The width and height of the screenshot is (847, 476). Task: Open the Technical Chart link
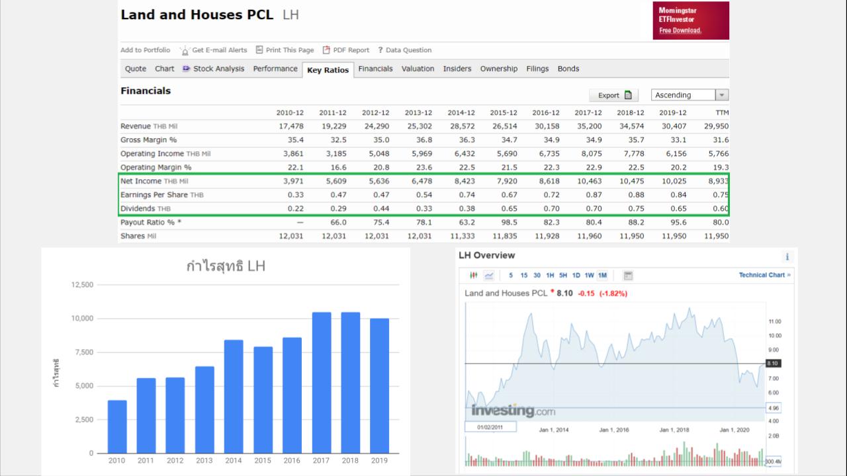(764, 275)
